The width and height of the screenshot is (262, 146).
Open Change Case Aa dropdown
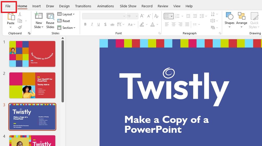coord(131,24)
